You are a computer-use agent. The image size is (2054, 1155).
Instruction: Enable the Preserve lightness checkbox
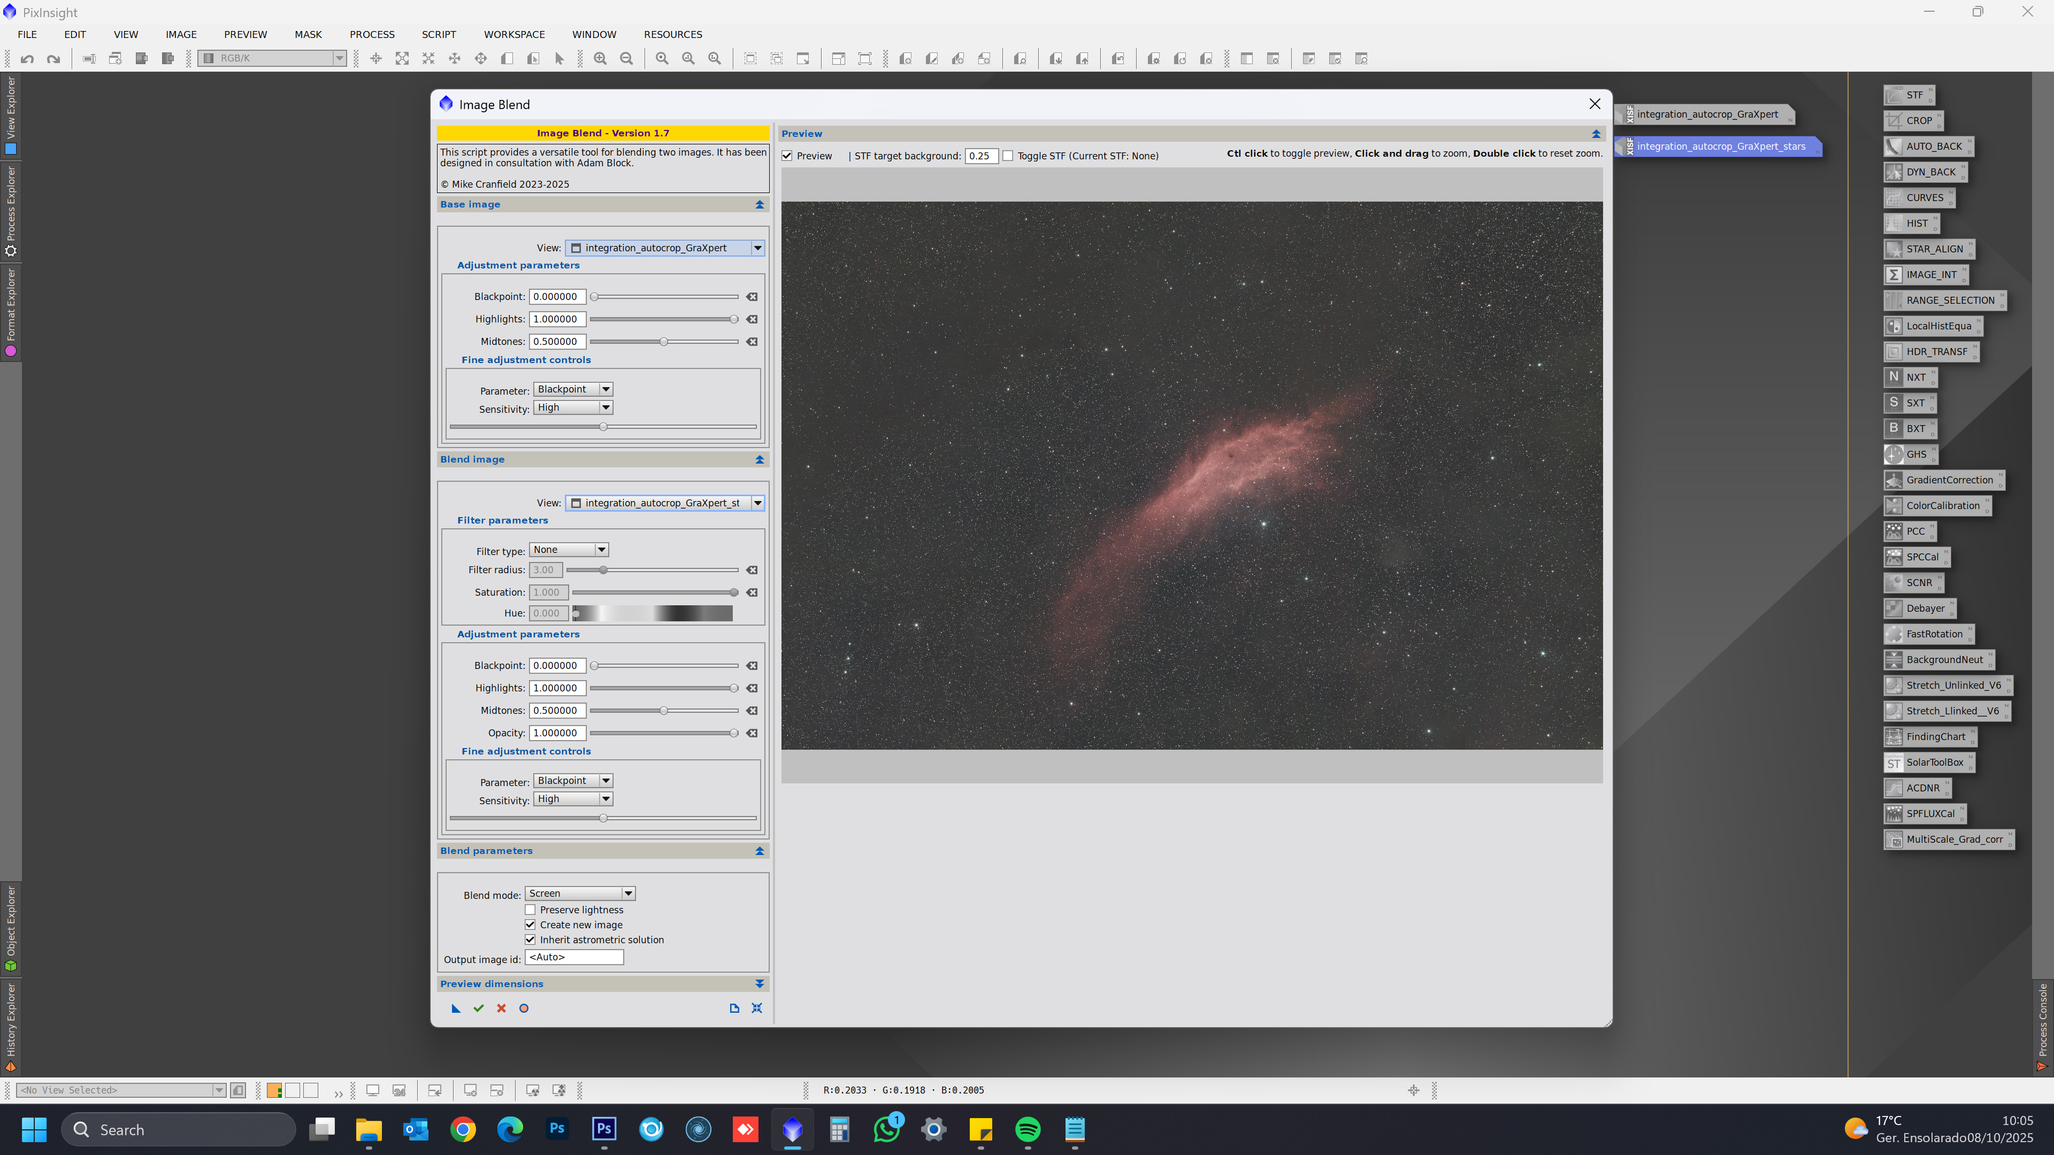(530, 910)
